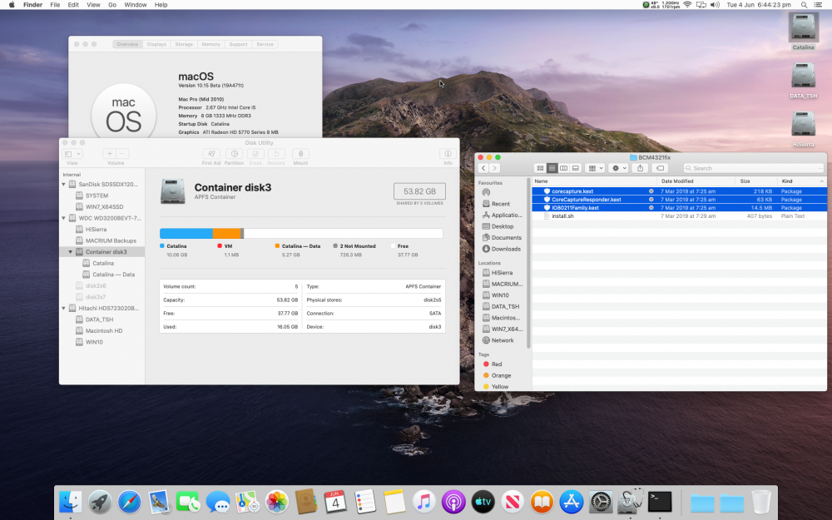Collapse SanDisk SDSSDX120 drive tree
832x520 pixels.
point(64,185)
